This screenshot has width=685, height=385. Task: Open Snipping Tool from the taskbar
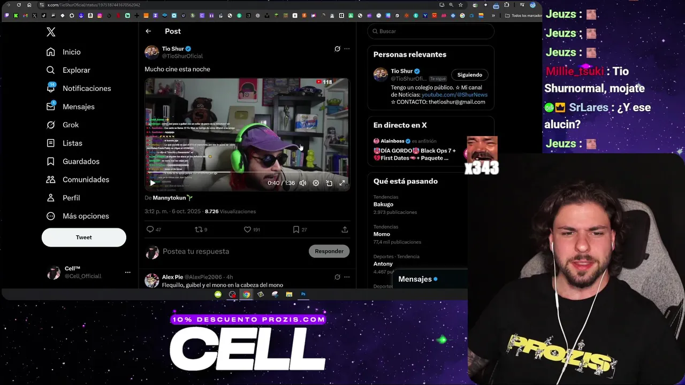pyautogui.click(x=275, y=294)
